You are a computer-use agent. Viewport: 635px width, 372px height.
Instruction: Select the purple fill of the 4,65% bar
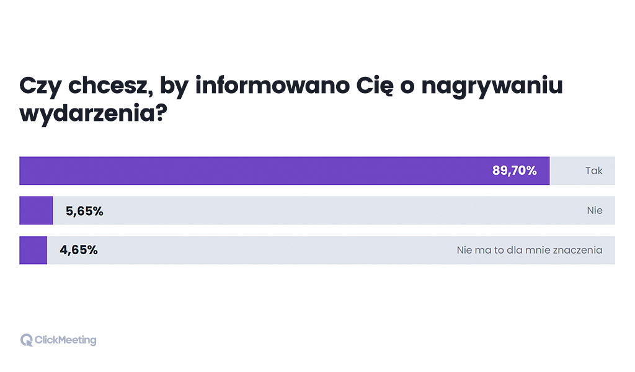pyautogui.click(x=33, y=250)
